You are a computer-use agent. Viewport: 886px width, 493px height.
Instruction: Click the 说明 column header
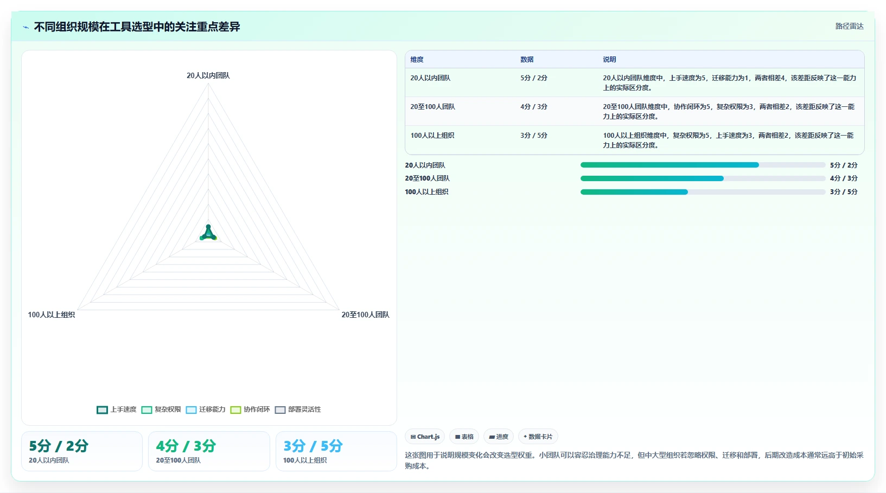[x=609, y=60]
